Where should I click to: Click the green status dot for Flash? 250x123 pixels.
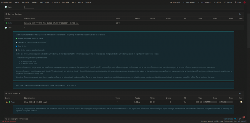tap(9, 102)
